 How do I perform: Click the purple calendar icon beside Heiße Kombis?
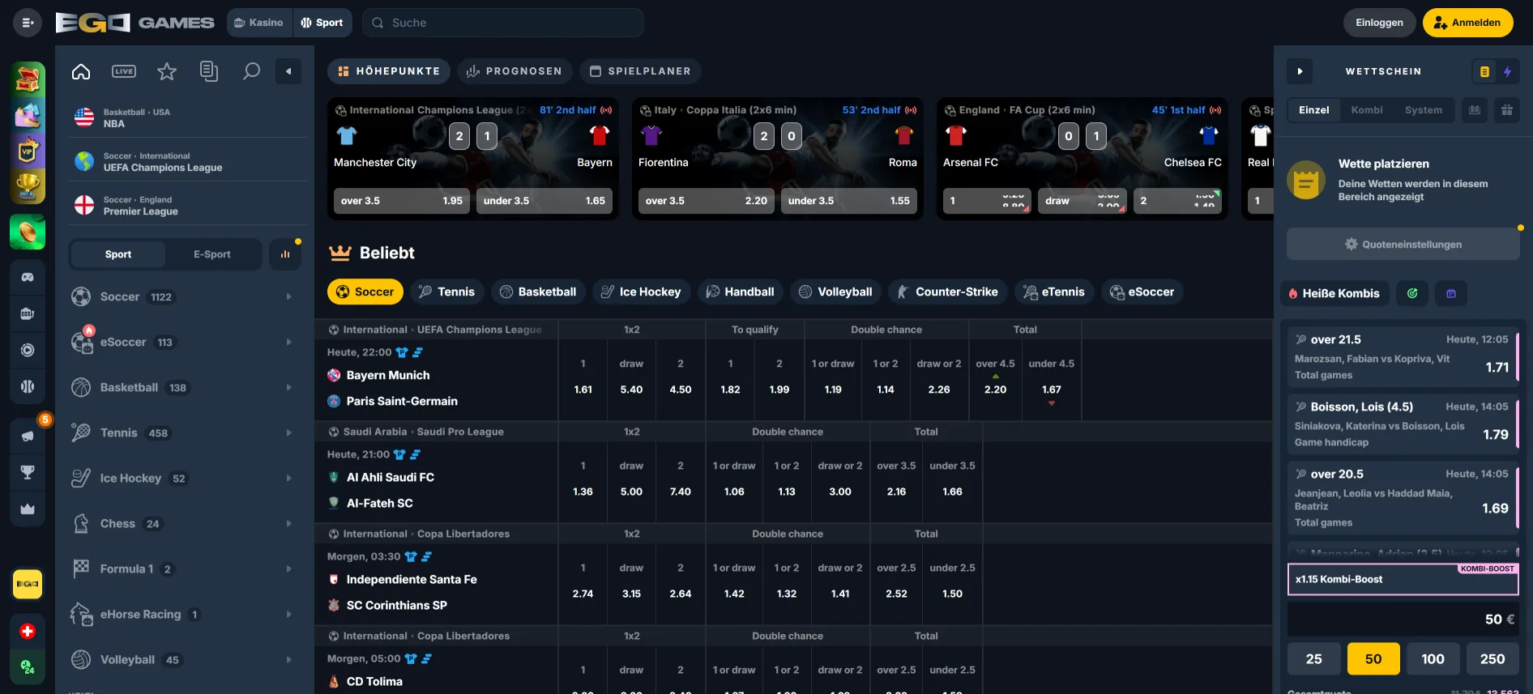1451,293
